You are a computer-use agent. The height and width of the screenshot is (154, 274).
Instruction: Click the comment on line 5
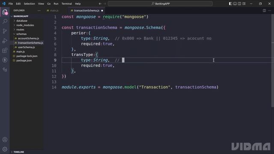[163, 38]
